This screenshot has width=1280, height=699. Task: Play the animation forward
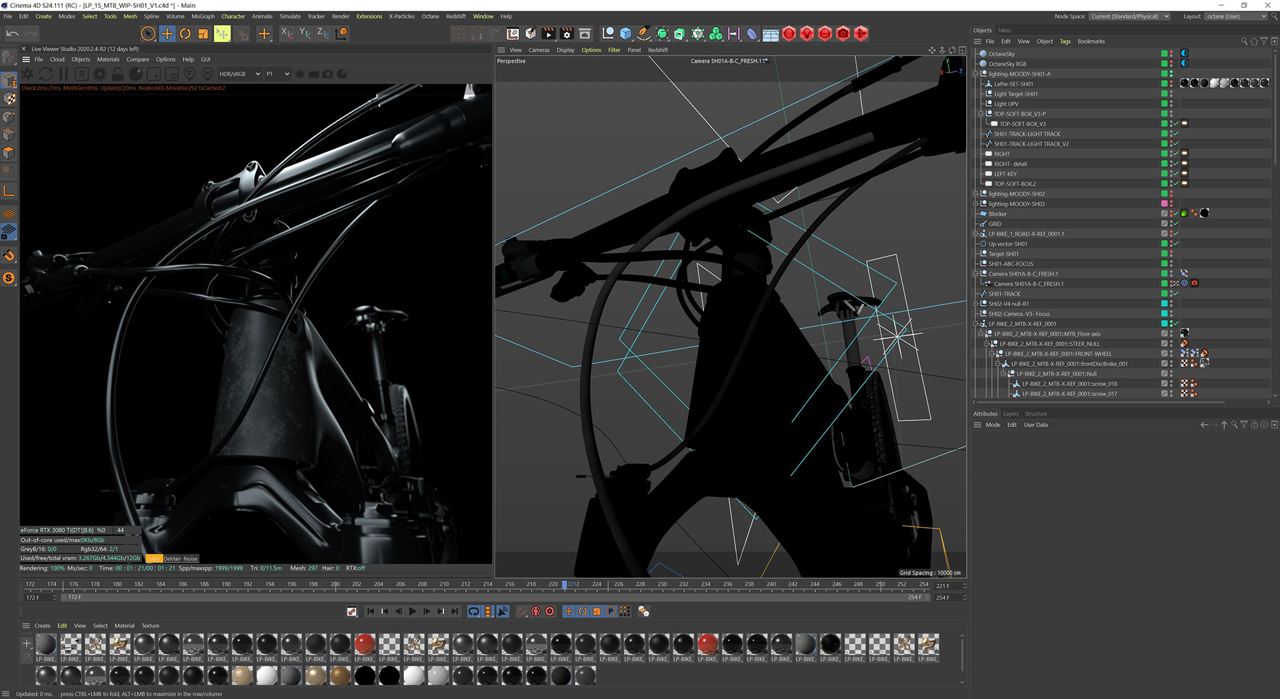[413, 611]
